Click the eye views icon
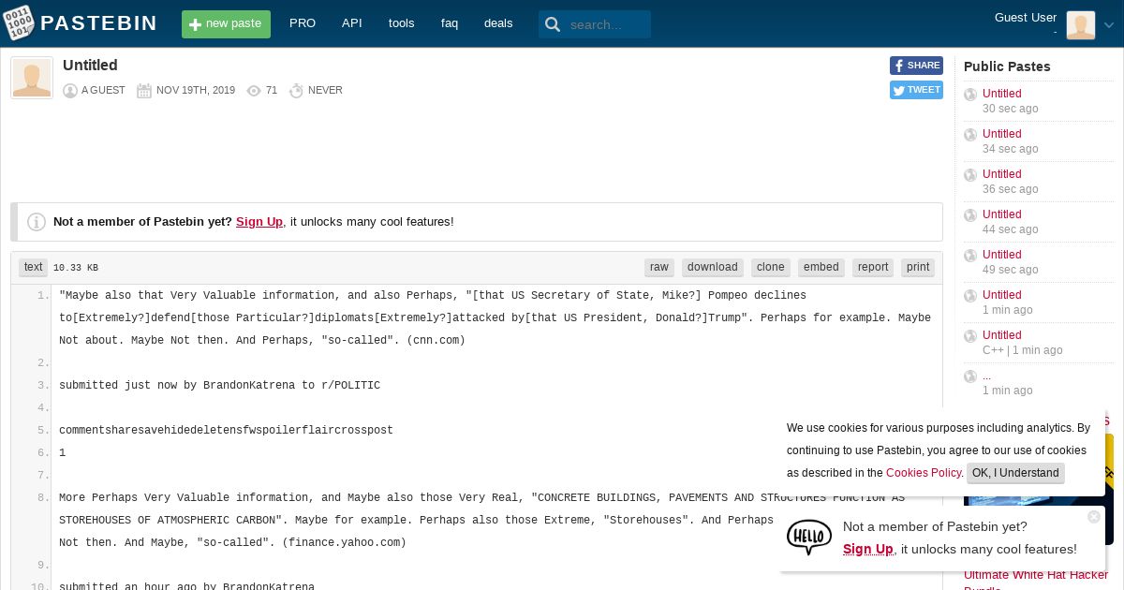The image size is (1124, 590). click(254, 91)
